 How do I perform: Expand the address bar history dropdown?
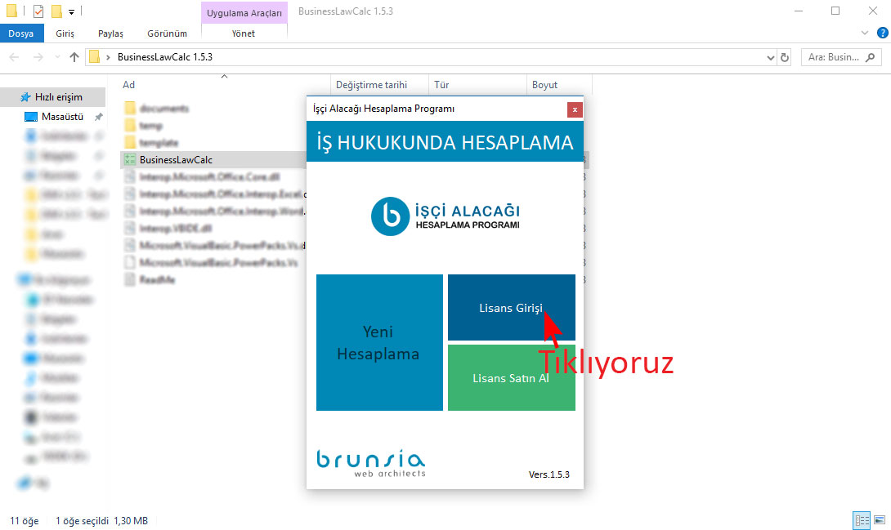(x=771, y=57)
